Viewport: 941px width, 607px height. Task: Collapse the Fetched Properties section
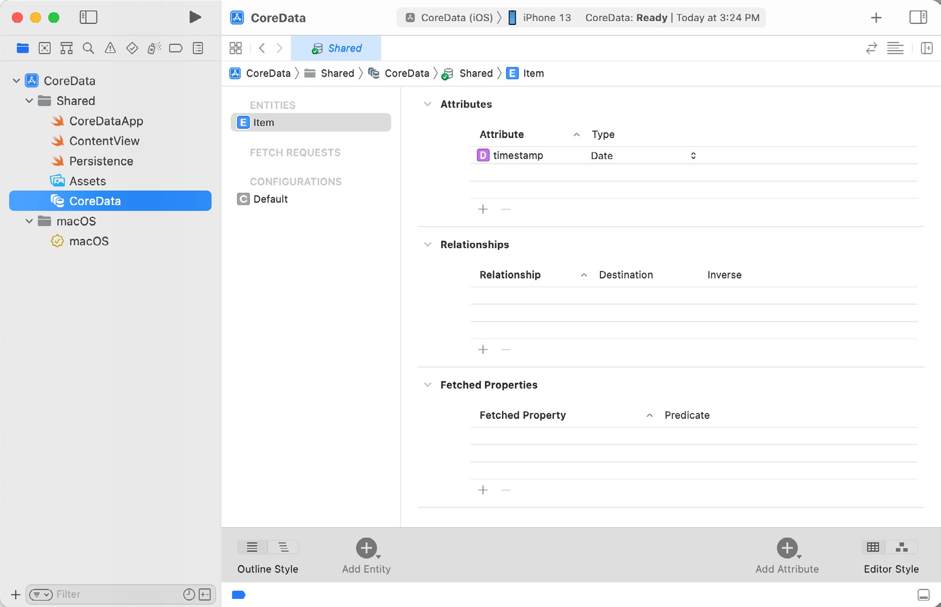pyautogui.click(x=427, y=385)
